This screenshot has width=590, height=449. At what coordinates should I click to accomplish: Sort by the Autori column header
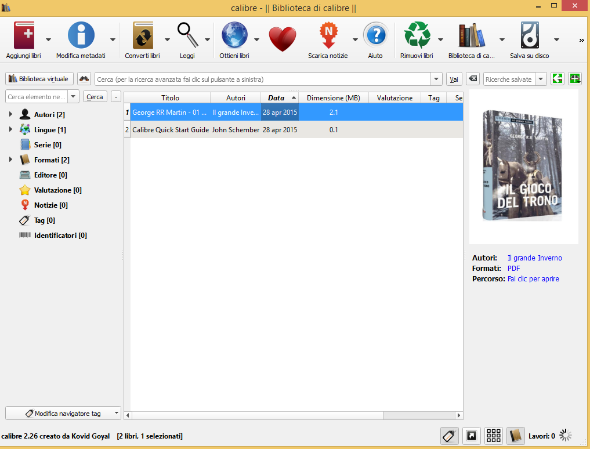(x=236, y=97)
